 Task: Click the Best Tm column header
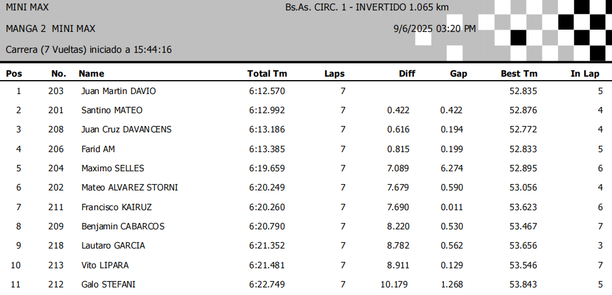[519, 74]
